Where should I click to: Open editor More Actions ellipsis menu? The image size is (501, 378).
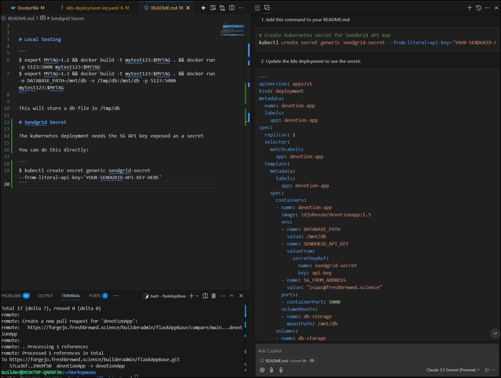[241, 8]
